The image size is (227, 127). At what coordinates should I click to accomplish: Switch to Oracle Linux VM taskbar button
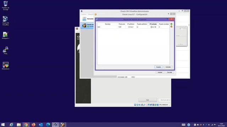pyautogui.click(x=63, y=125)
